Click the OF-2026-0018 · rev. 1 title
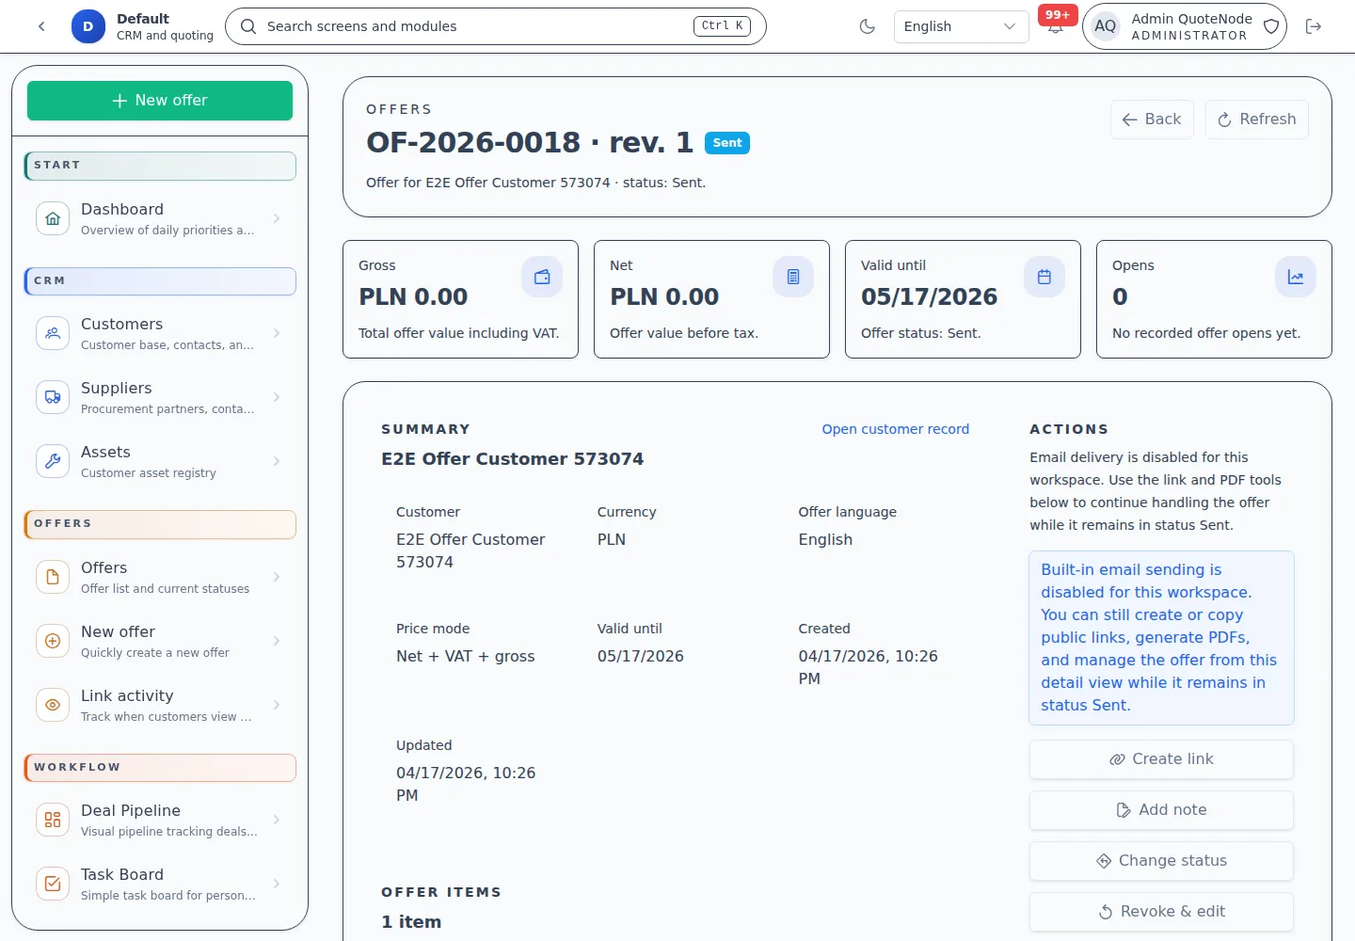Screen dimensions: 1355x941 [530, 142]
